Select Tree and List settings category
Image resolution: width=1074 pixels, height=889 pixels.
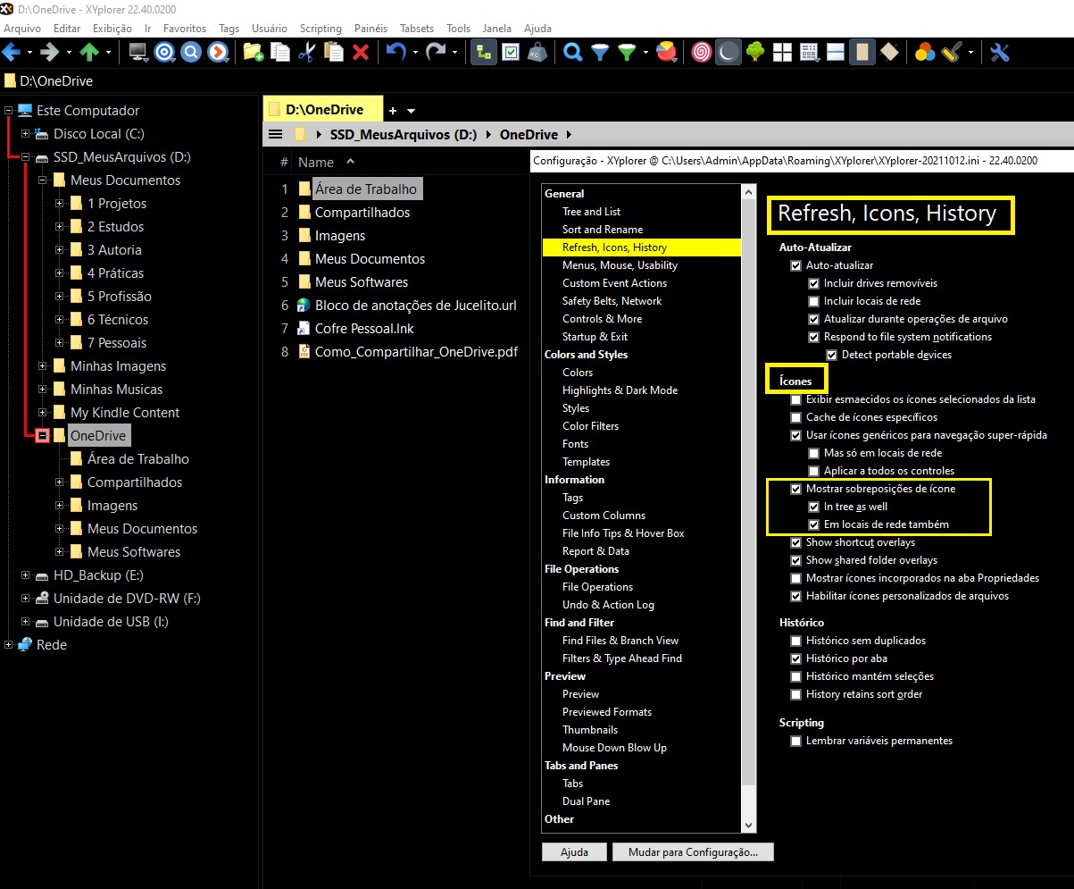pos(591,212)
